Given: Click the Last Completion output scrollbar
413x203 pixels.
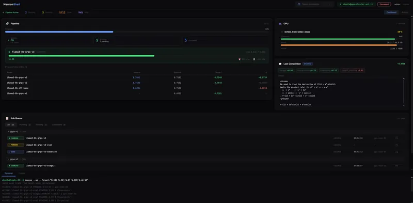Looking at the screenshot, I should tap(404, 92).
